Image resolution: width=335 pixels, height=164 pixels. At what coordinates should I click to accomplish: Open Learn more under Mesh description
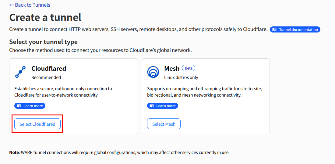pos(163,106)
